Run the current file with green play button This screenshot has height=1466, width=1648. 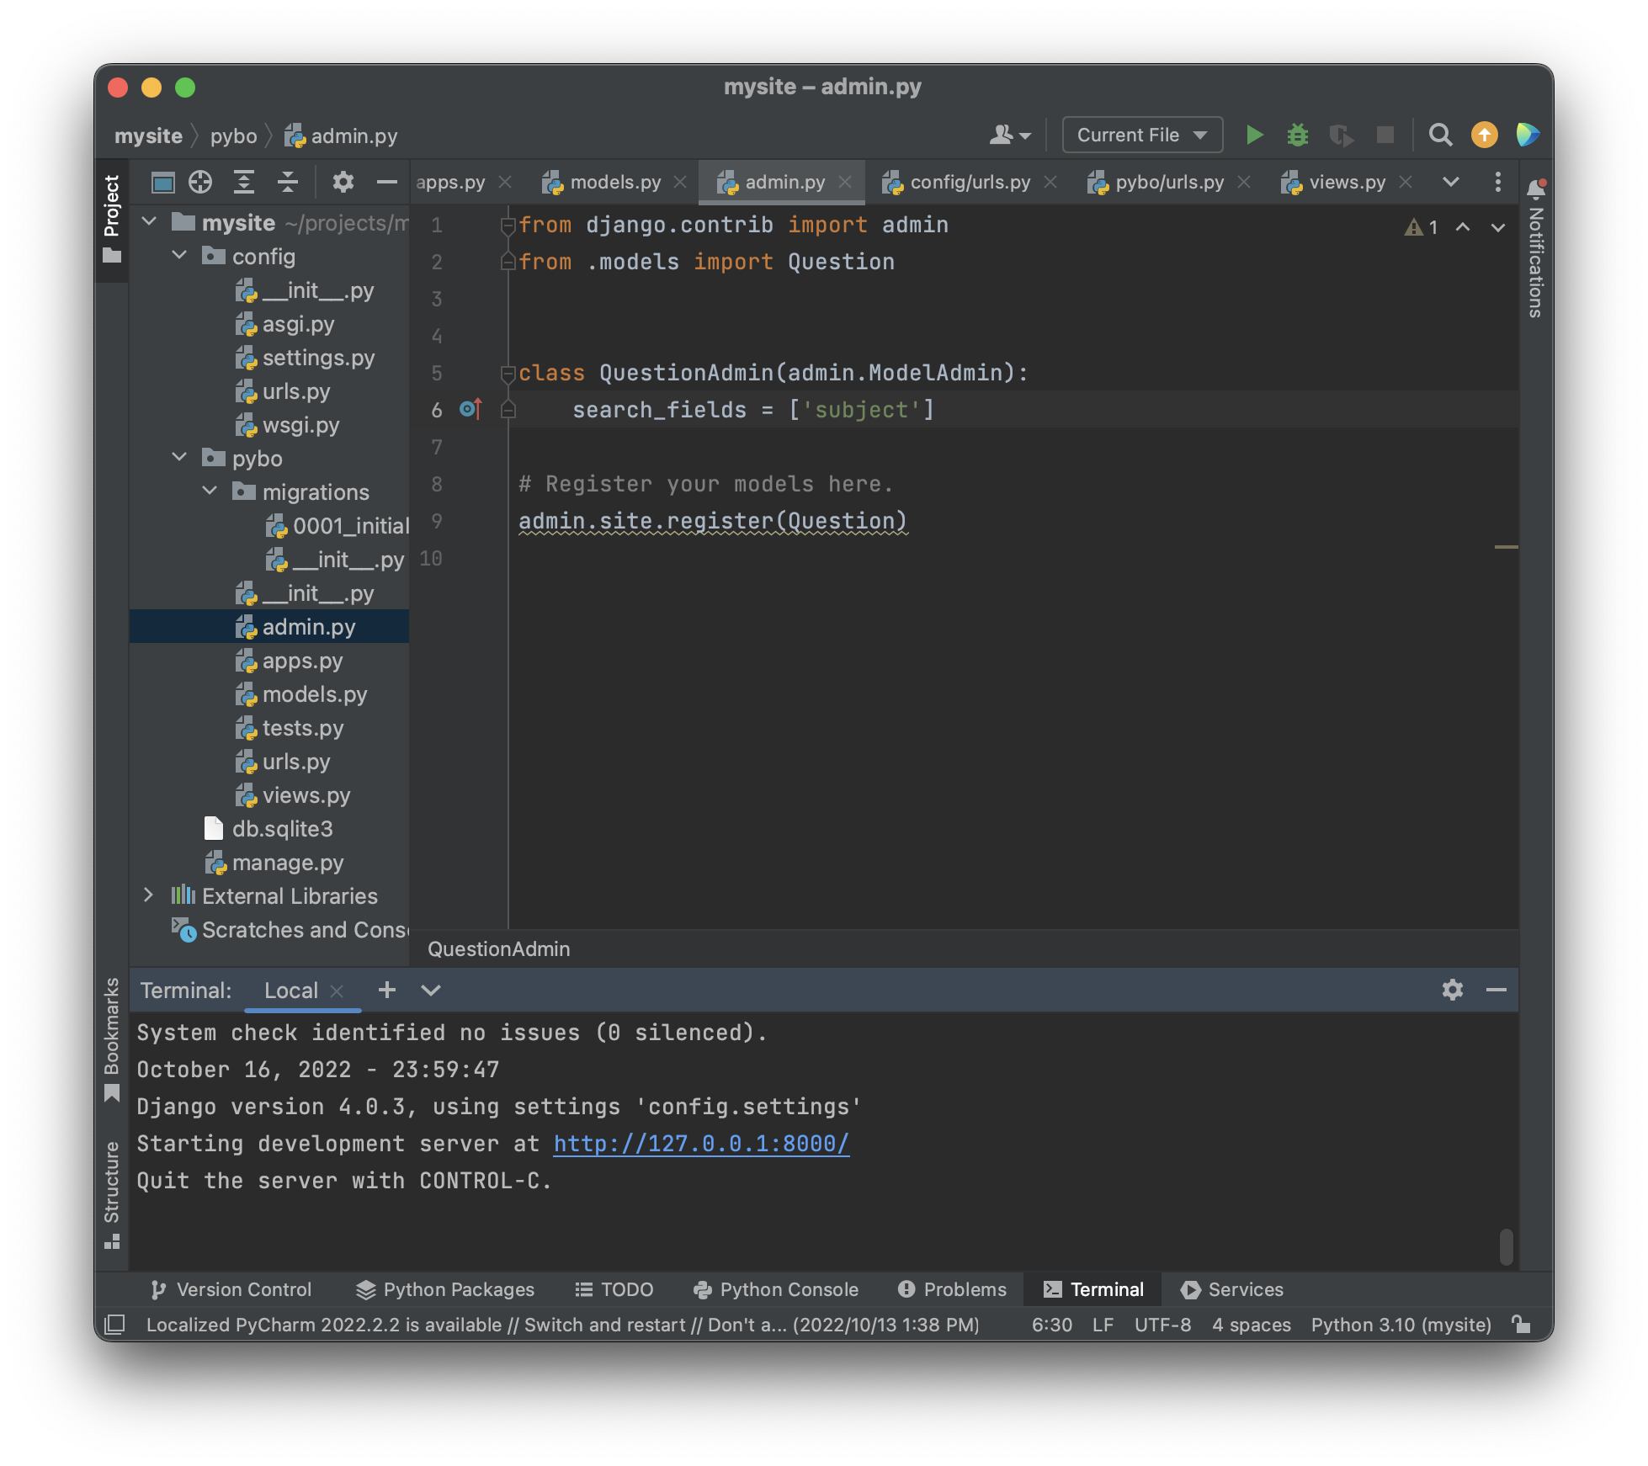pyautogui.click(x=1254, y=135)
